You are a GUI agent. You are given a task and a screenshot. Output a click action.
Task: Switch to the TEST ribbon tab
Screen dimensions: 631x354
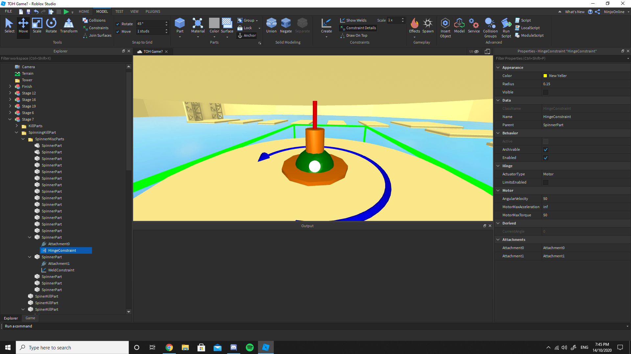click(x=119, y=11)
